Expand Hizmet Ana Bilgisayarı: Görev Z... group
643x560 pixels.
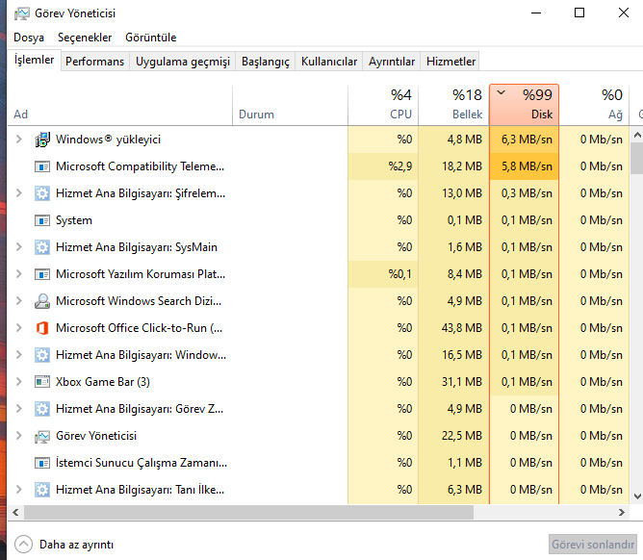click(x=19, y=409)
